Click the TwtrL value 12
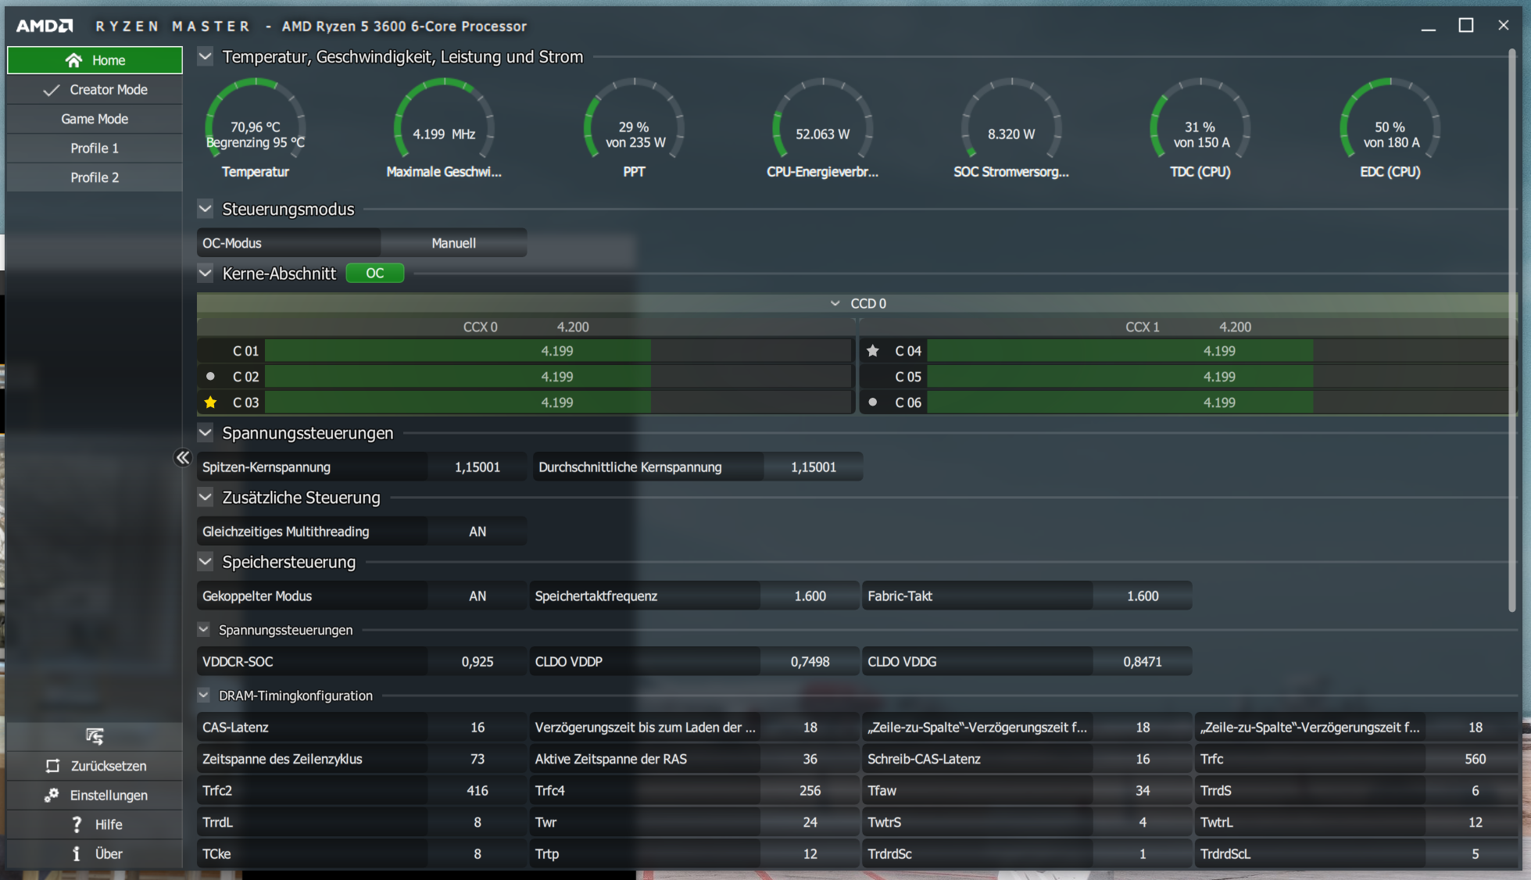The image size is (1531, 880). (x=1476, y=822)
